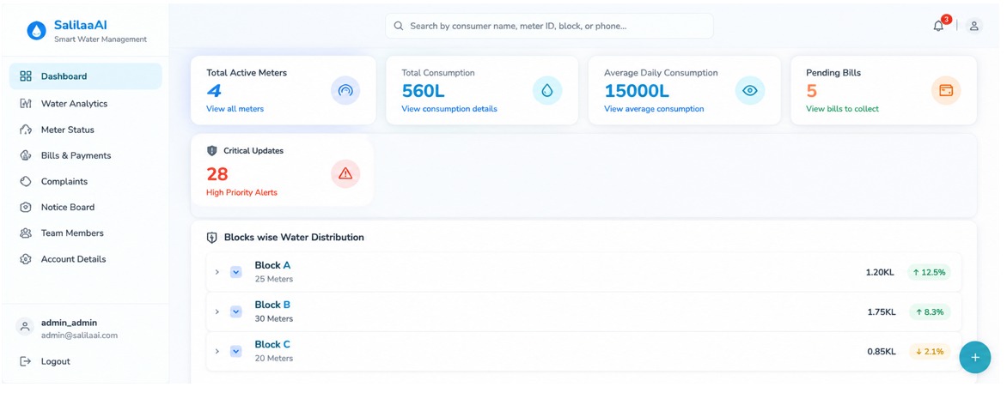This screenshot has height=399, width=1007.
Task: Focus the consumer search input field
Action: (549, 27)
